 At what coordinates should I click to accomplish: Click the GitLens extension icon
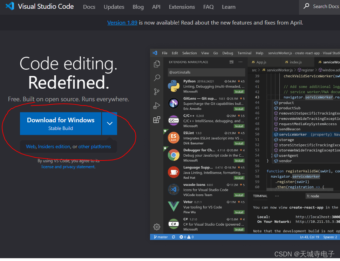point(174,103)
